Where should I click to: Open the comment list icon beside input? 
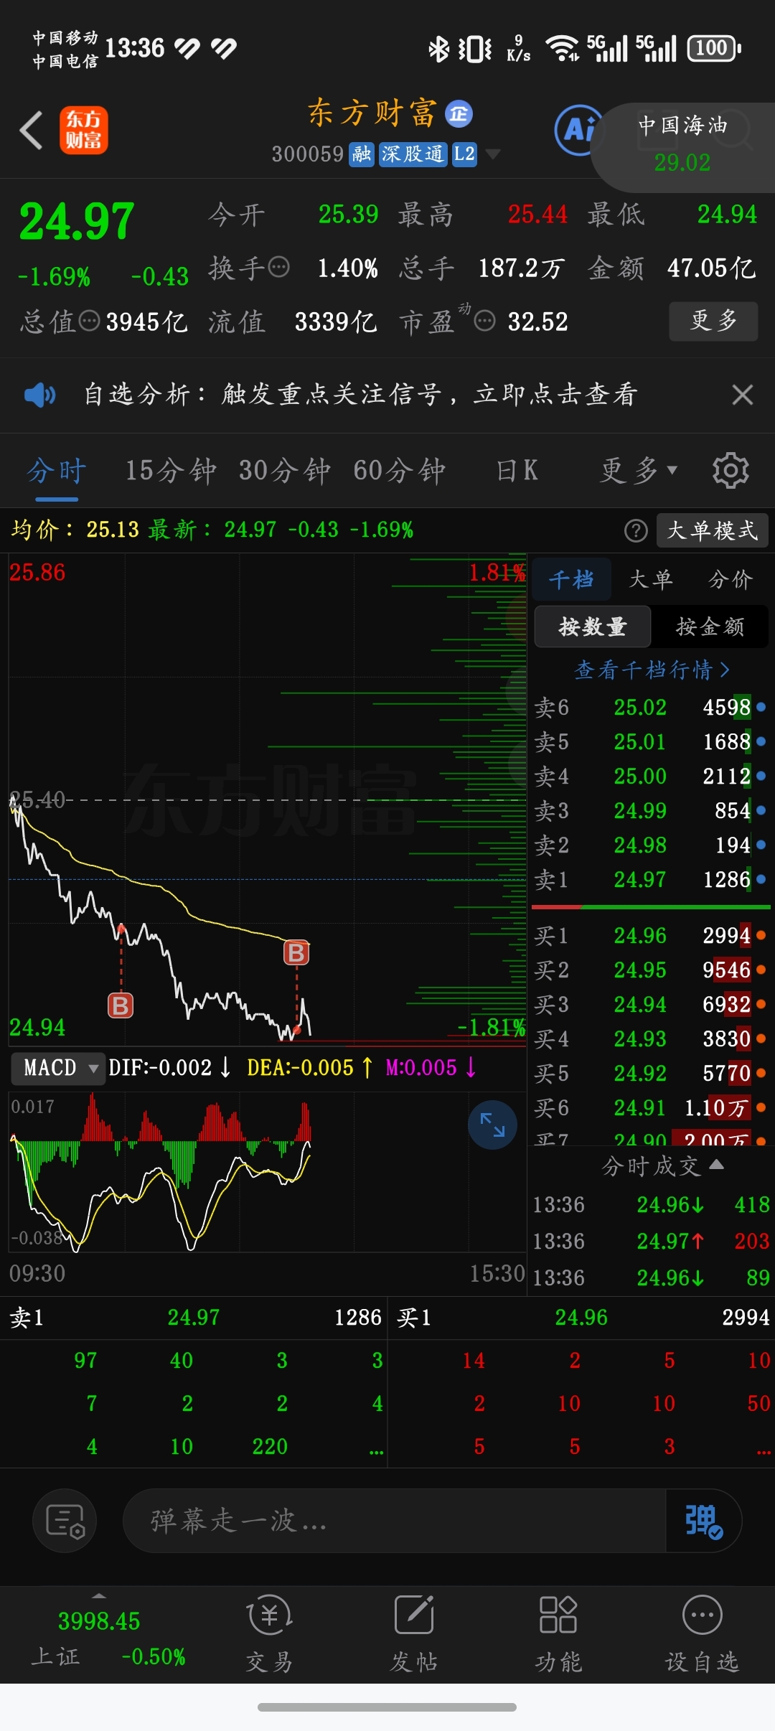click(x=65, y=1521)
